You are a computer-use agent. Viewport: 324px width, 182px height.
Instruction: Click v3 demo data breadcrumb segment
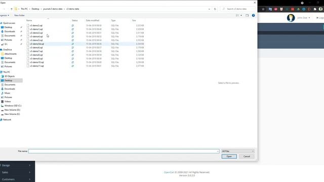(72, 9)
